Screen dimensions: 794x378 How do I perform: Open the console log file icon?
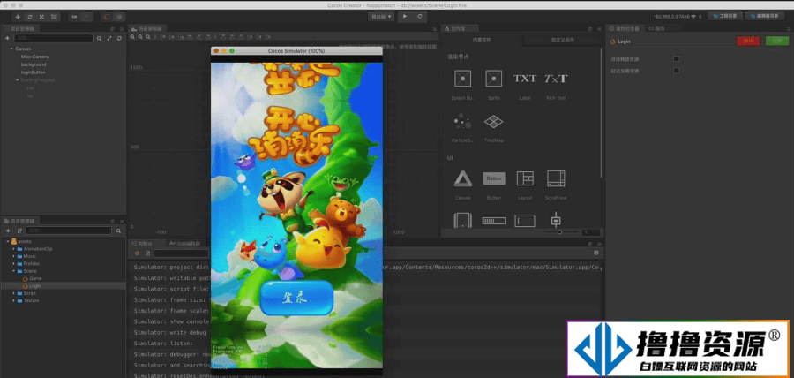[147, 253]
